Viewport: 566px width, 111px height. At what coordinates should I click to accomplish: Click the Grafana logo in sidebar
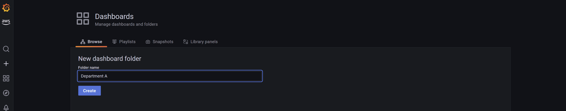coord(6,8)
